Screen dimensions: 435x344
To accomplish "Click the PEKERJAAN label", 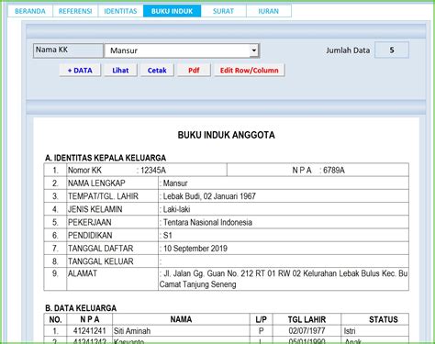I will click(90, 222).
